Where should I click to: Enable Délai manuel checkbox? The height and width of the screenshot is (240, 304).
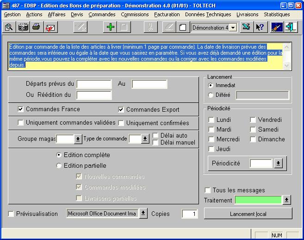[x=155, y=143]
